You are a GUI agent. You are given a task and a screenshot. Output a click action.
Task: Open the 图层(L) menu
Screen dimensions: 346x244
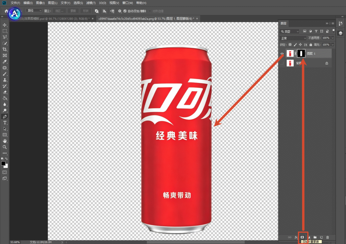pos(52,3)
